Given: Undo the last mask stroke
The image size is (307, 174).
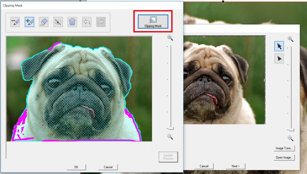Looking at the screenshot, I should click(x=87, y=22).
